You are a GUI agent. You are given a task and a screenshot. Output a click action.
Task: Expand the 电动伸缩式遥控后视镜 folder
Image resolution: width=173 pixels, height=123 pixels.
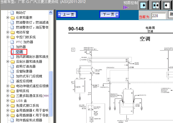tap(8, 86)
